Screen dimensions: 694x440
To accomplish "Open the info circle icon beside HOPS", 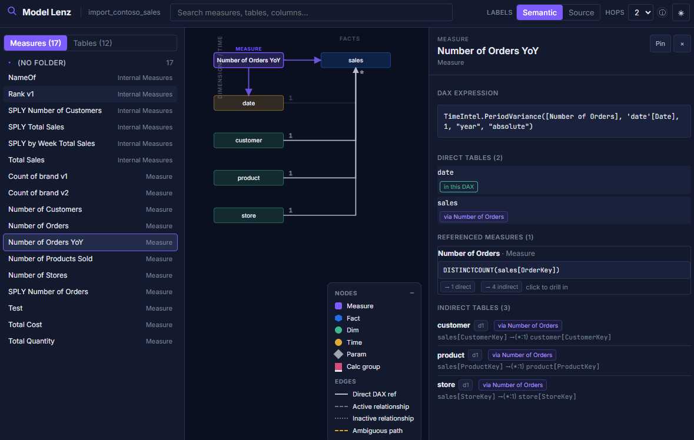I will pyautogui.click(x=662, y=12).
